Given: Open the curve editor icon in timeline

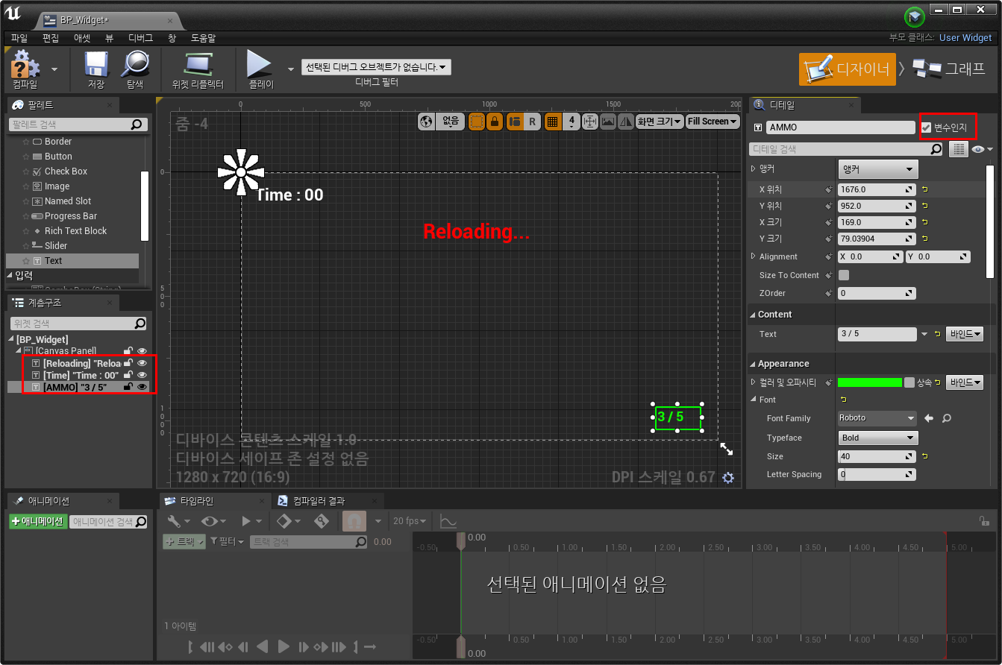Looking at the screenshot, I should click(x=448, y=521).
